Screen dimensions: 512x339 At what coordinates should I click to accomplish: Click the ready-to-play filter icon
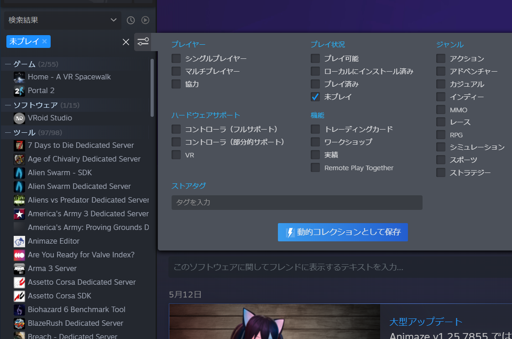click(145, 20)
